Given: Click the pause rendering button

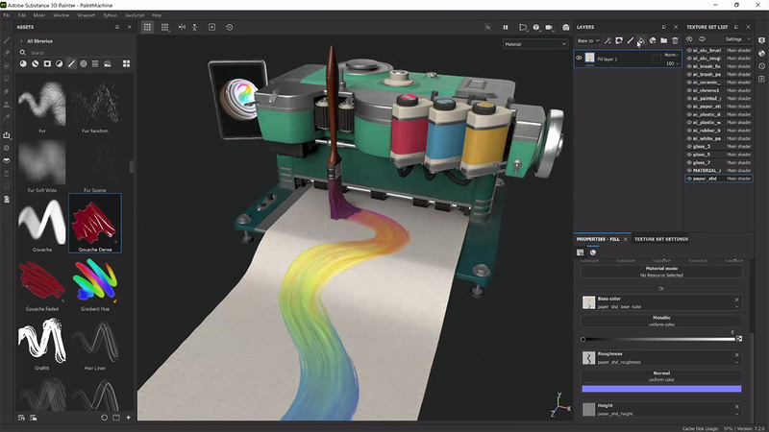Looking at the screenshot, I should point(506,28).
